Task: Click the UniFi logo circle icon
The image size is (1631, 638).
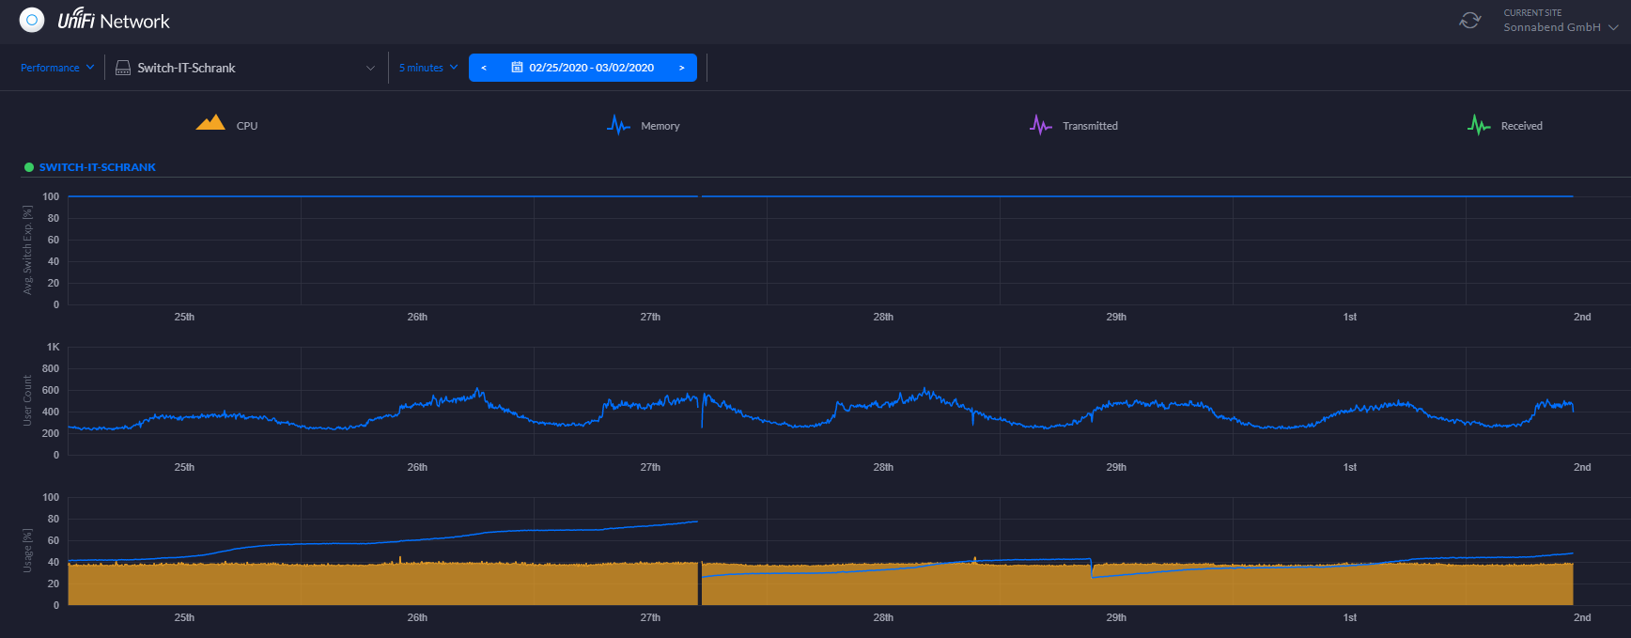Action: 32,21
